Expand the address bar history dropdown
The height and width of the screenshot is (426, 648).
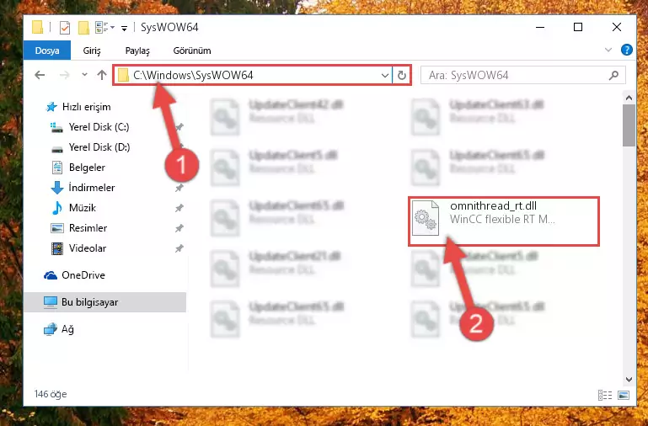[x=384, y=75]
